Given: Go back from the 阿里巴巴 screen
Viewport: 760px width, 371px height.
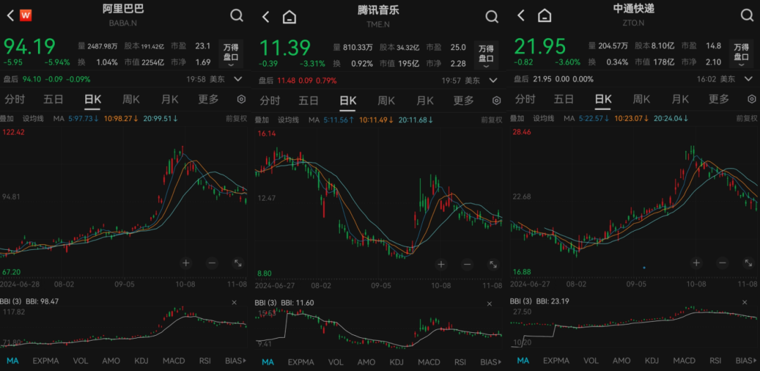Looking at the screenshot, I should [10, 15].
